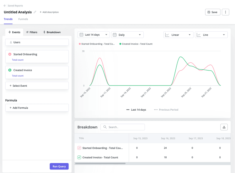Export breakdown data with the download icon

pos(224,127)
